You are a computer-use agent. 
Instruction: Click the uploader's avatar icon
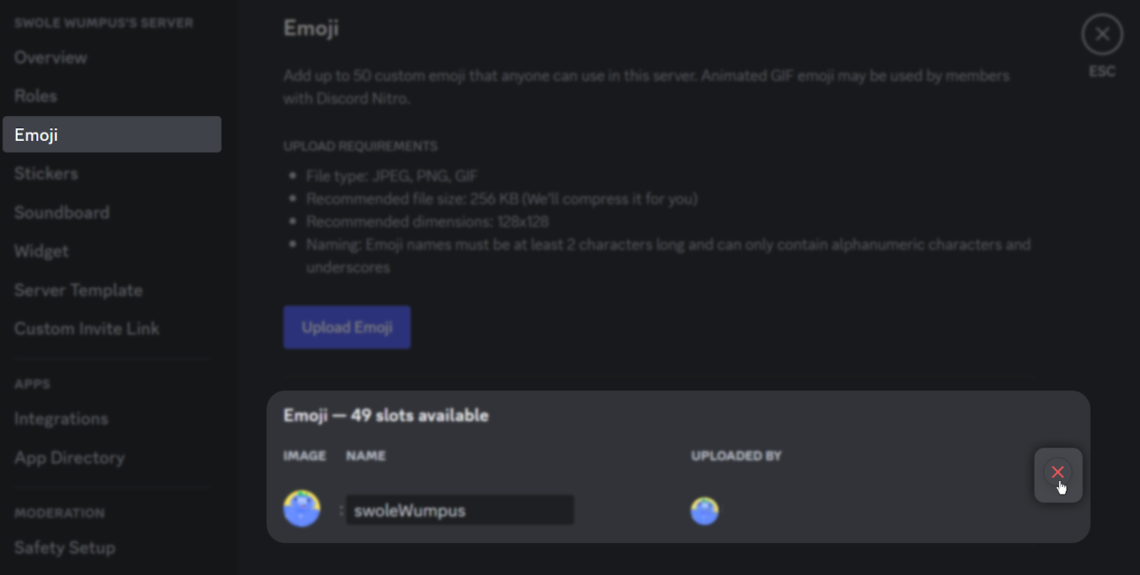click(x=705, y=509)
